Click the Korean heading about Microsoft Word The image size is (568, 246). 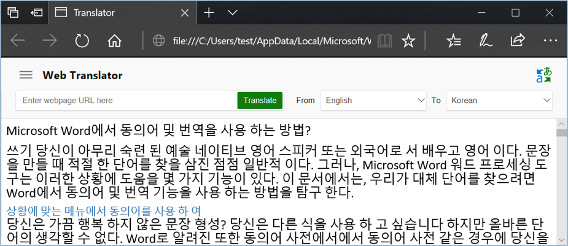(x=158, y=131)
